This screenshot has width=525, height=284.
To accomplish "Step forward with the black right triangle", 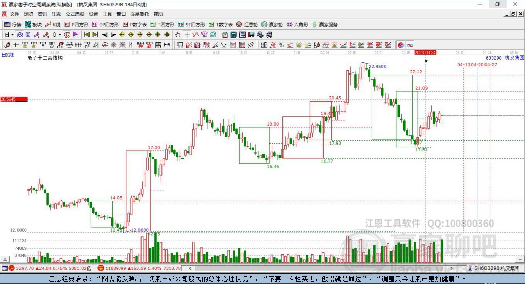I will 113,35.
